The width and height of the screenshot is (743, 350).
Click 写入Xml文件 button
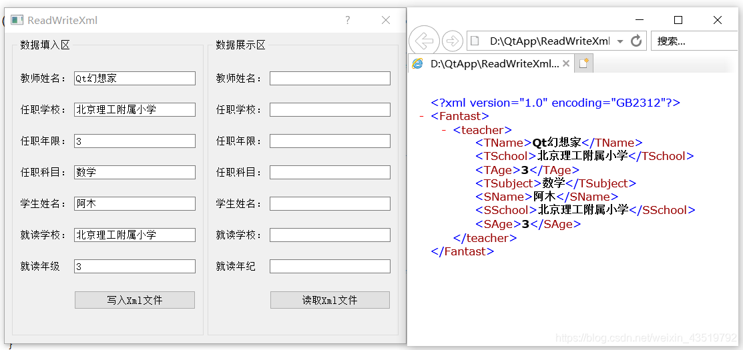[135, 300]
